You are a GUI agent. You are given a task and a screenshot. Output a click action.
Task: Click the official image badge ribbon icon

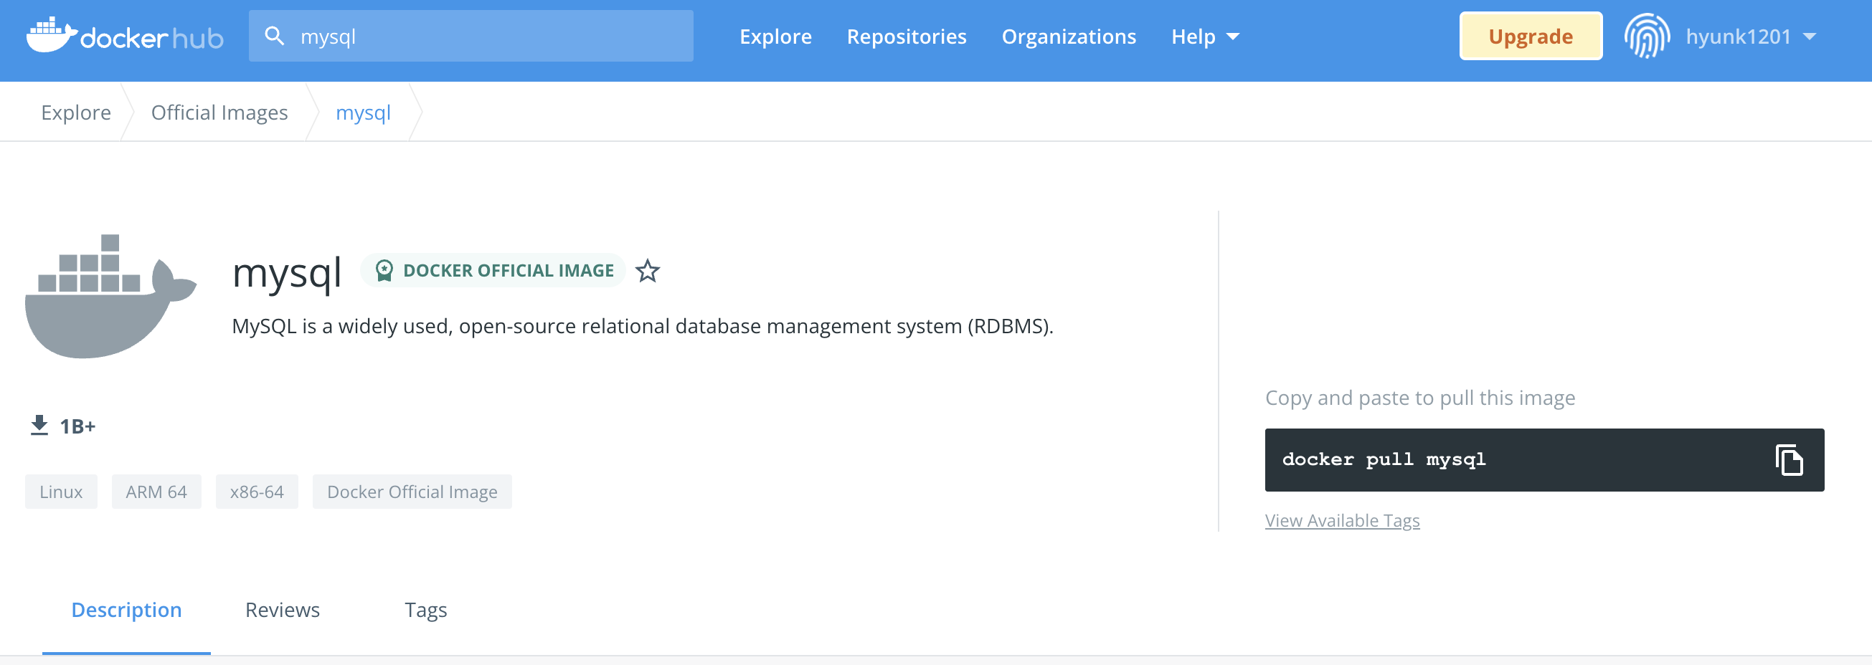pos(384,270)
